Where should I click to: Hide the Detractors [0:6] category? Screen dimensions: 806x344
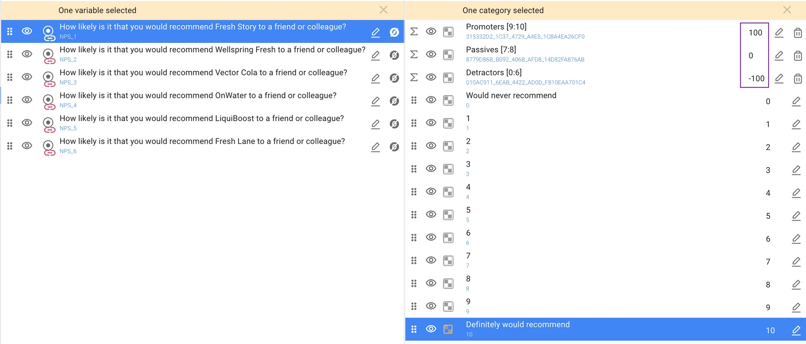pyautogui.click(x=431, y=77)
